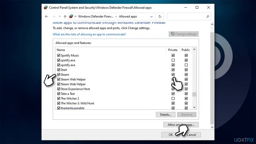Toggle the Start app checkbox
The width and height of the screenshot is (256, 144).
click(x=59, y=70)
